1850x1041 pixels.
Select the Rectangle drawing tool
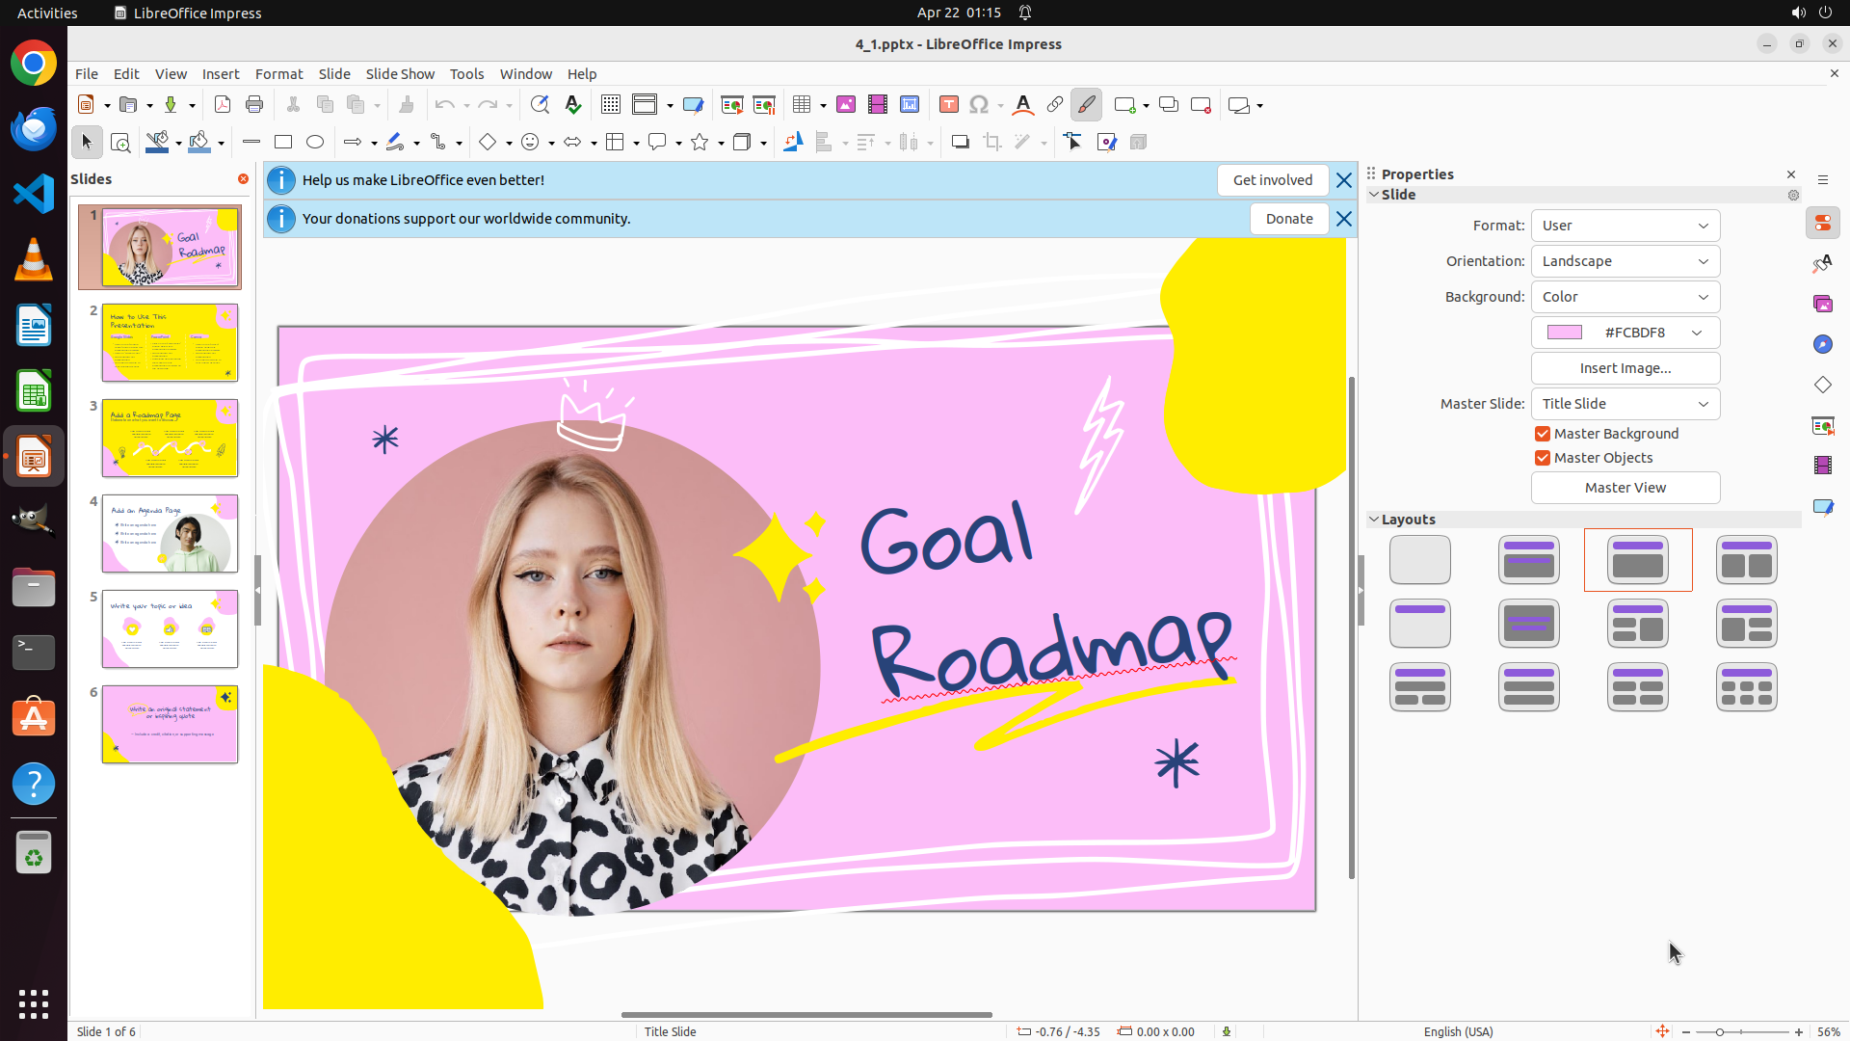[x=283, y=143]
